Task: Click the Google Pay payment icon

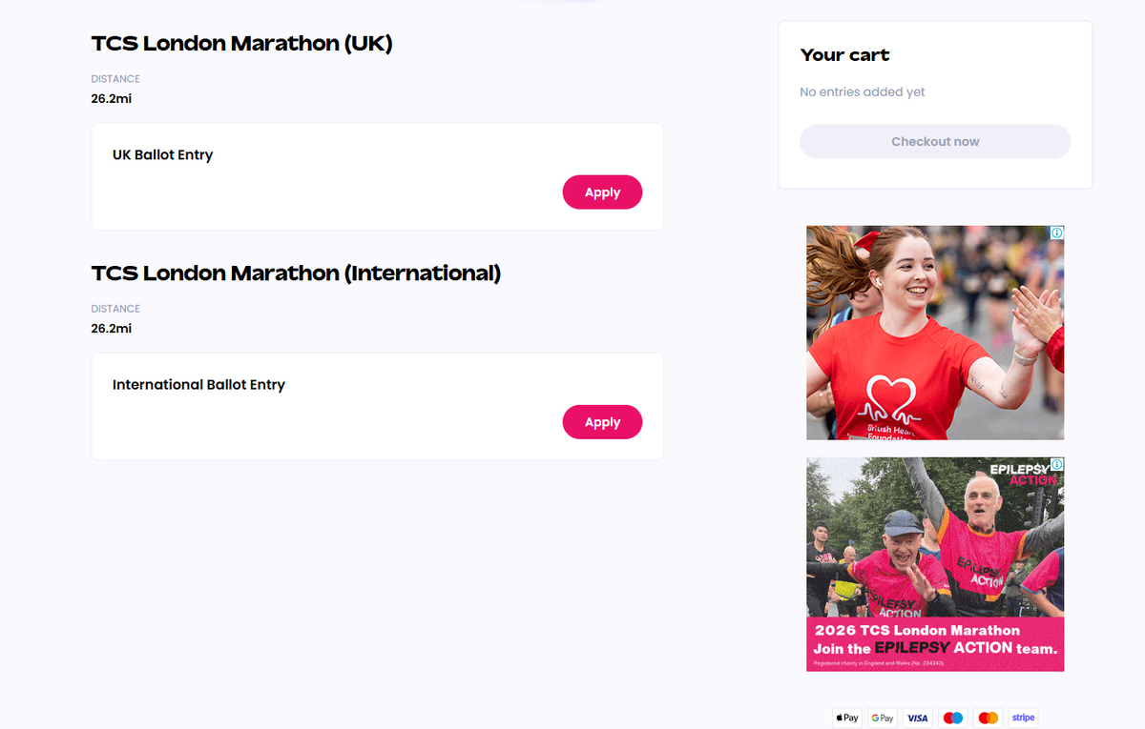Action: (x=883, y=718)
